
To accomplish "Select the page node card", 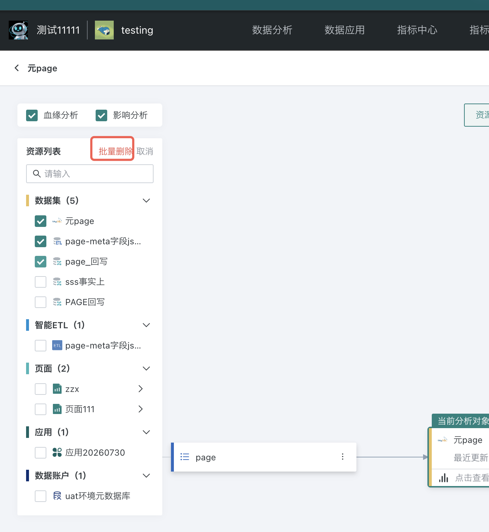I will coord(264,457).
